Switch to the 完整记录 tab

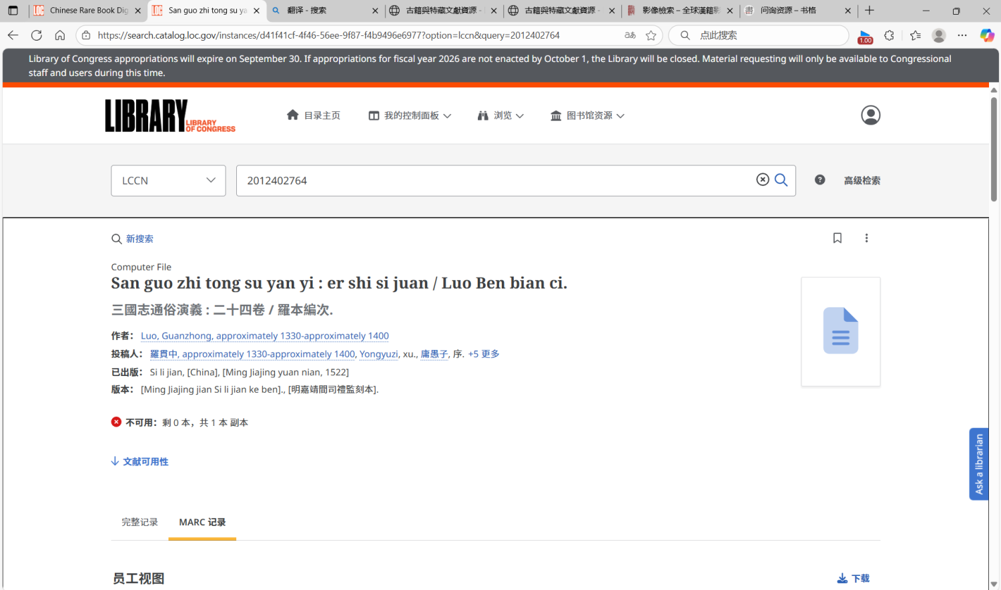(139, 522)
